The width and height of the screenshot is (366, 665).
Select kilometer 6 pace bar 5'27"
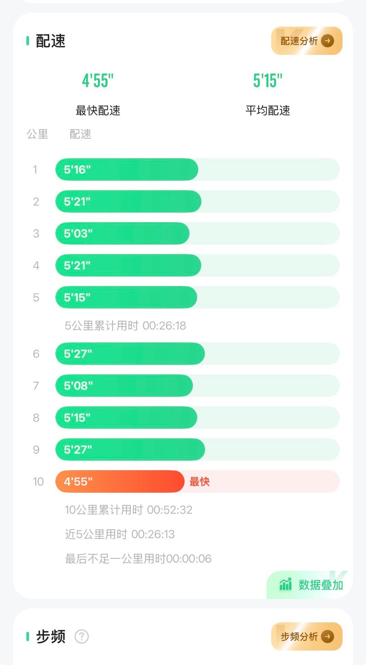tap(197, 354)
